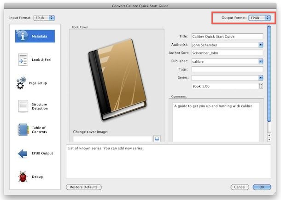Click the scrollbar down arrow
The image size is (281, 200).
pos(269,140)
